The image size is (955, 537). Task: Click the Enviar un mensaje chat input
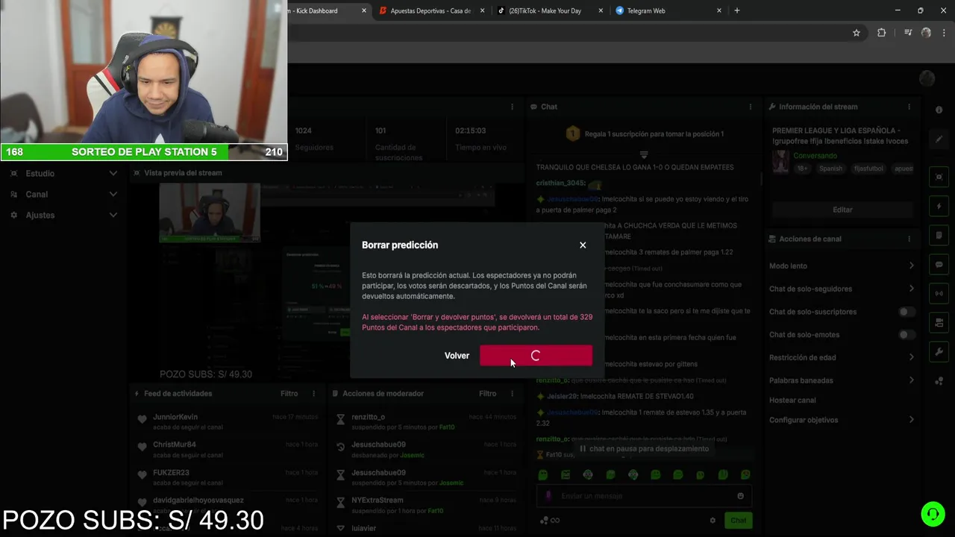pyautogui.click(x=644, y=496)
